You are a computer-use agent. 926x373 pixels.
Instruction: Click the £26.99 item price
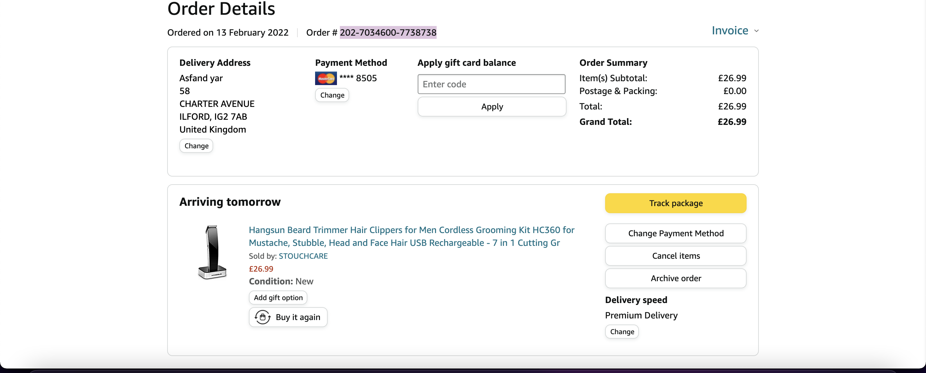click(x=261, y=269)
